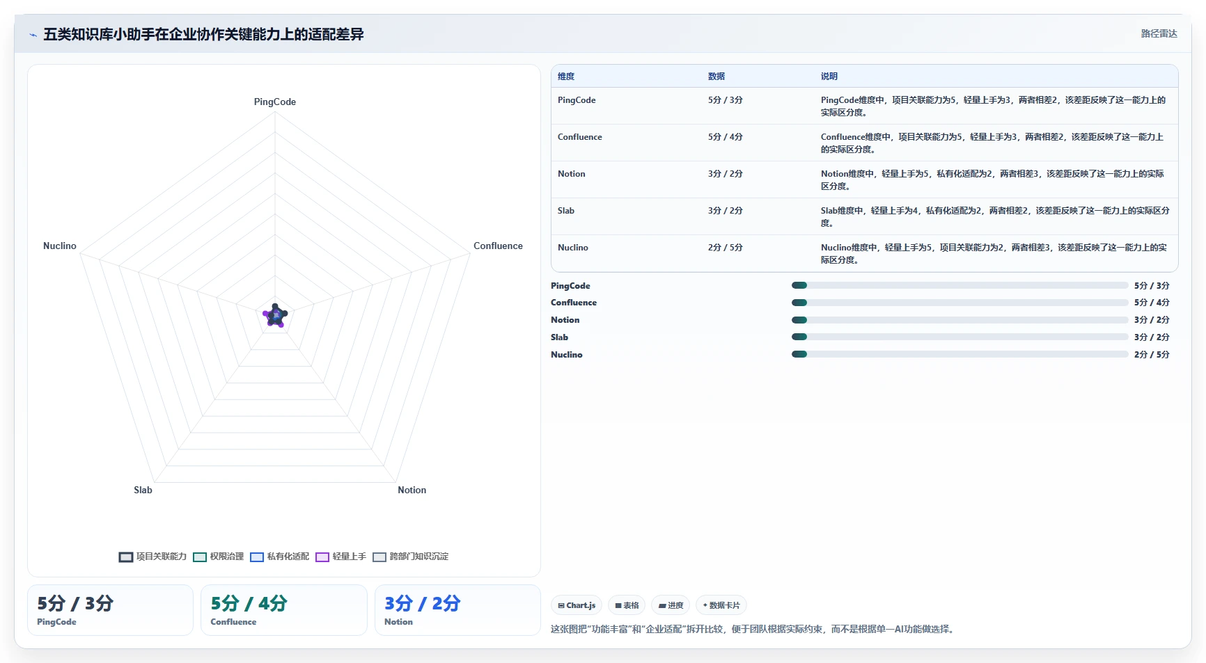This screenshot has height=663, width=1206.
Task: Toggle the 私有化适配 legend series
Action: click(x=279, y=557)
